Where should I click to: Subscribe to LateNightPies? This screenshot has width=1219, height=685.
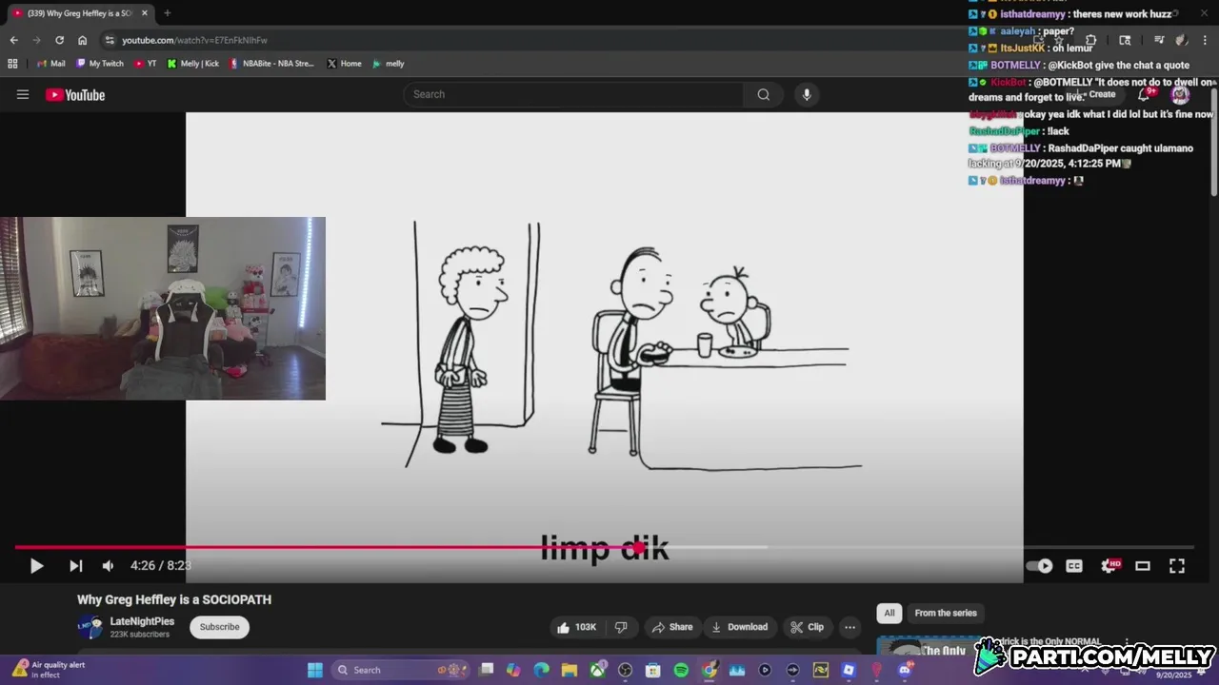[219, 627]
